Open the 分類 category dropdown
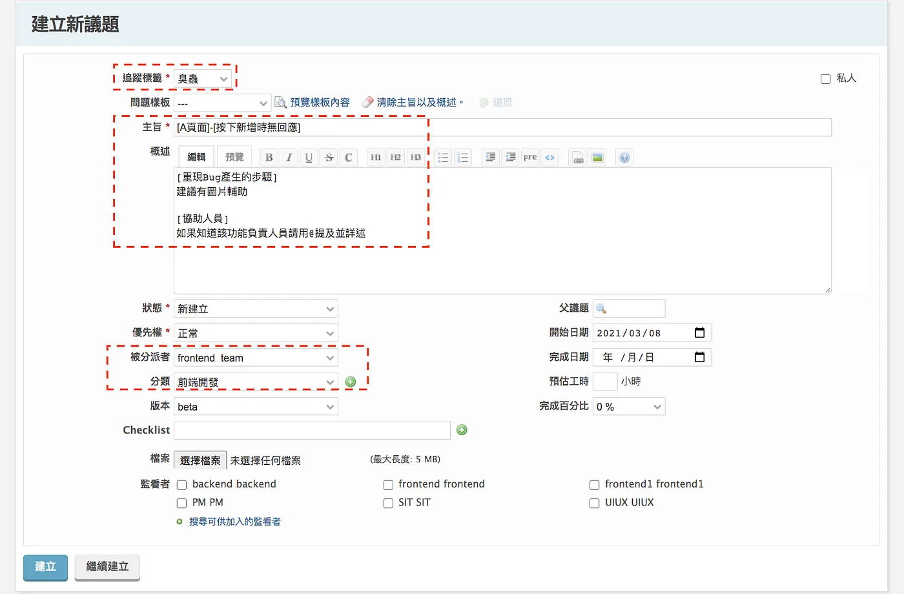Image resolution: width=904 pixels, height=594 pixels. (x=256, y=382)
